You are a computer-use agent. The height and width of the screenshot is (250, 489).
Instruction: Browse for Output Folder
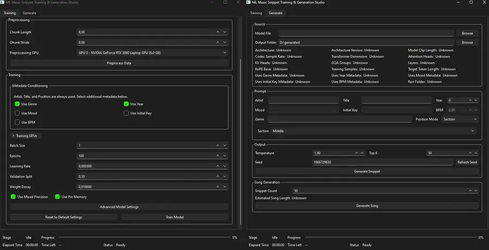click(467, 42)
